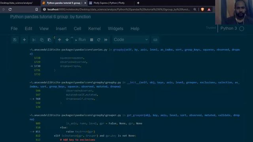Cut selected cells with scissors icon
This screenshot has height=142, width=253.
34,40
